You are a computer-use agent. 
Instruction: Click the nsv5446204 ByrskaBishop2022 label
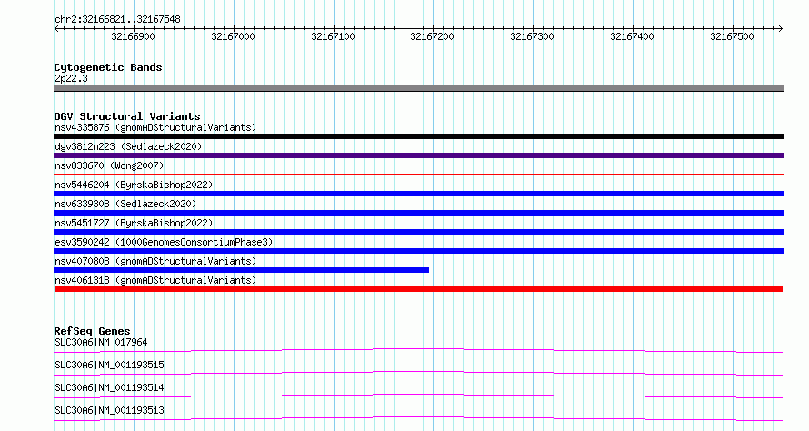click(134, 185)
